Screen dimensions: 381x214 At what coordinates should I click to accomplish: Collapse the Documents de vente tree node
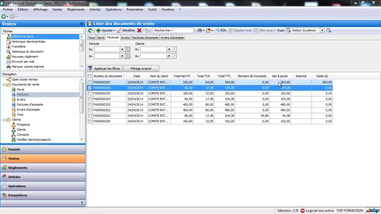click(4, 85)
